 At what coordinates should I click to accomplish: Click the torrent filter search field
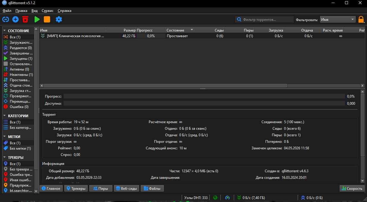click(x=264, y=20)
